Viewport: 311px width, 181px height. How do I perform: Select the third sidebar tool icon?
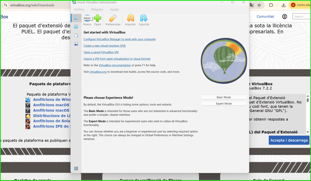coord(76,35)
